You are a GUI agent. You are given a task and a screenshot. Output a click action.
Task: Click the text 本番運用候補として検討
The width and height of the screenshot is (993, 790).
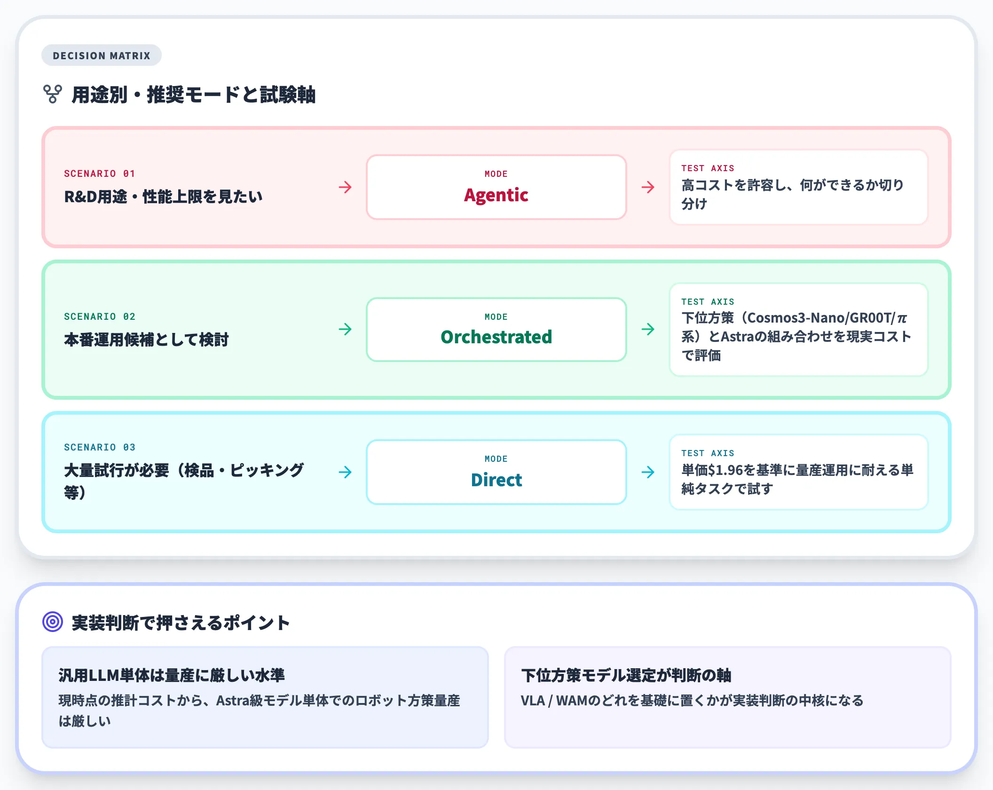pos(146,339)
